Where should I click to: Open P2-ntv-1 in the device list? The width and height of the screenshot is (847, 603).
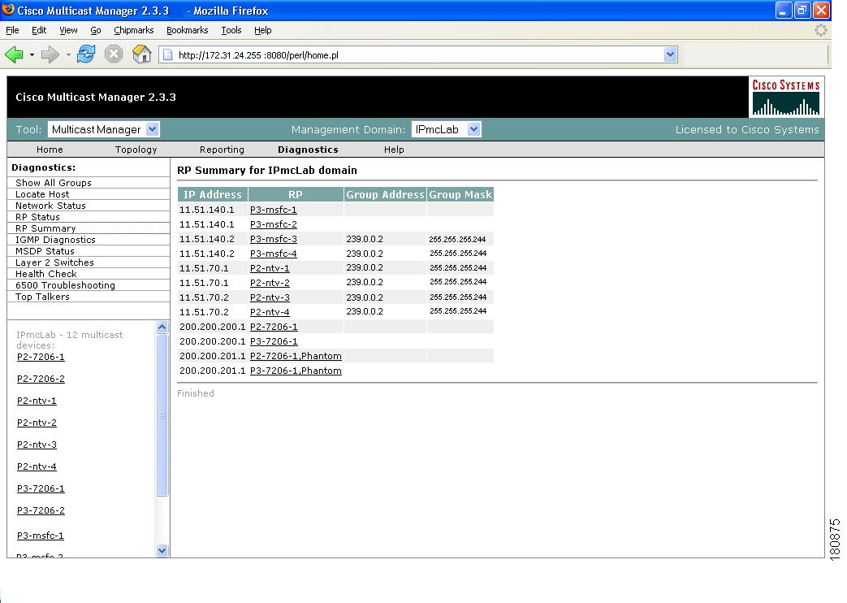click(37, 400)
